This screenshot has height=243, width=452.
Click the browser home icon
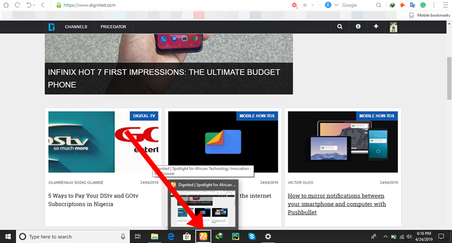tap(6, 5)
